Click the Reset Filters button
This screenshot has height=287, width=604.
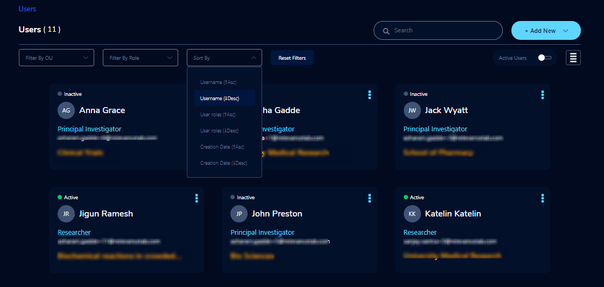coord(292,58)
